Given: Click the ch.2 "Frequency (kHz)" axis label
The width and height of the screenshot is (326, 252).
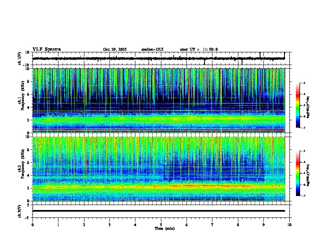Looking at the screenshot, I should pos(23,164).
